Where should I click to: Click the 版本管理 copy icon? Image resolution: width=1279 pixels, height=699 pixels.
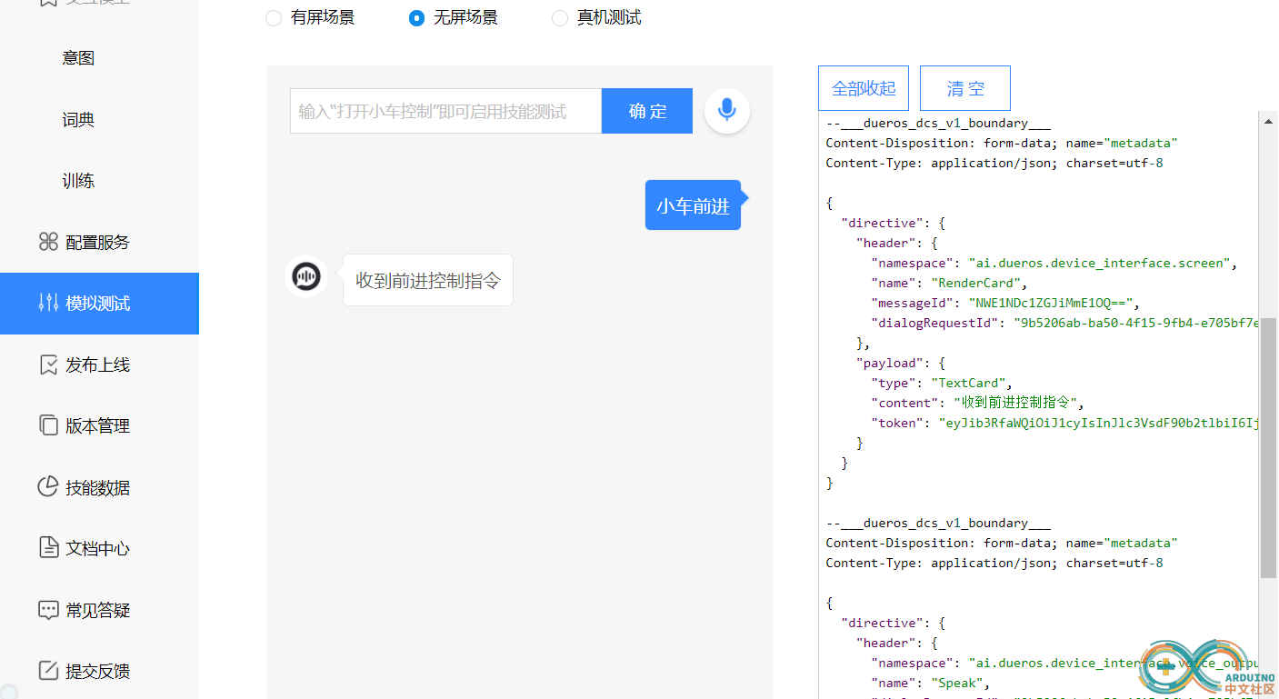pos(48,425)
